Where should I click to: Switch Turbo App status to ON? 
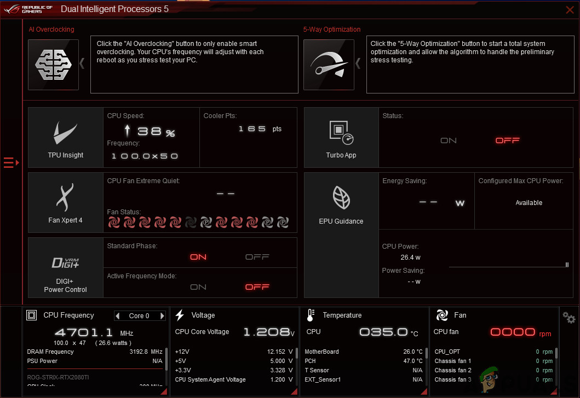point(449,141)
